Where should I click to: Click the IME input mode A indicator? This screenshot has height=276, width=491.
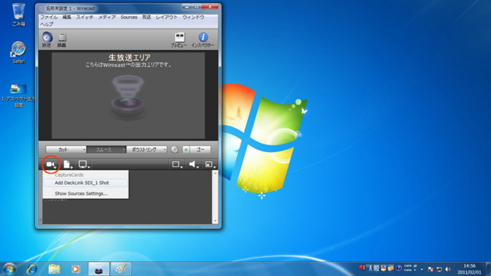pos(370,268)
